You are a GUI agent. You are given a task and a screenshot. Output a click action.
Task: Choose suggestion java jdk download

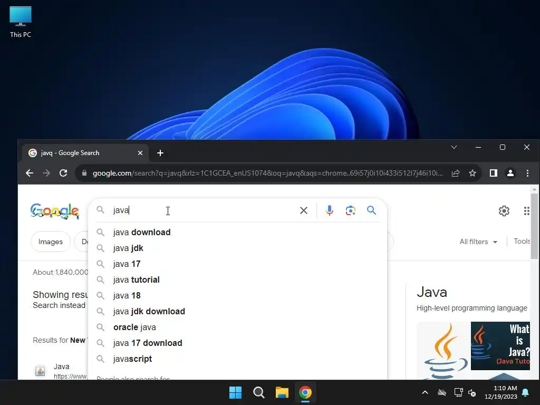(x=238, y=311)
